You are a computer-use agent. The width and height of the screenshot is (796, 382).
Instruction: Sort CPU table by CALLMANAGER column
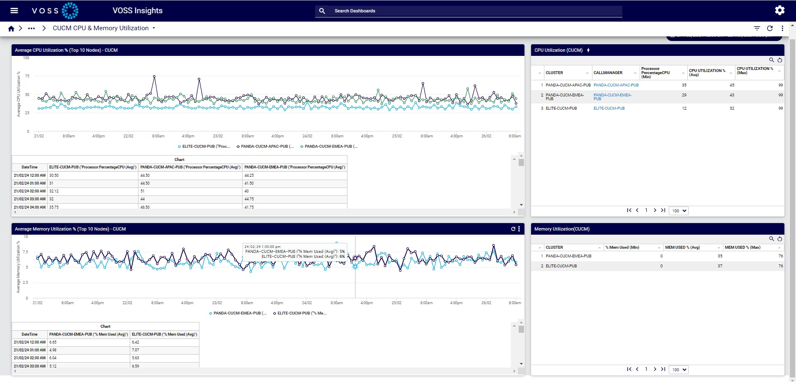[x=615, y=73]
